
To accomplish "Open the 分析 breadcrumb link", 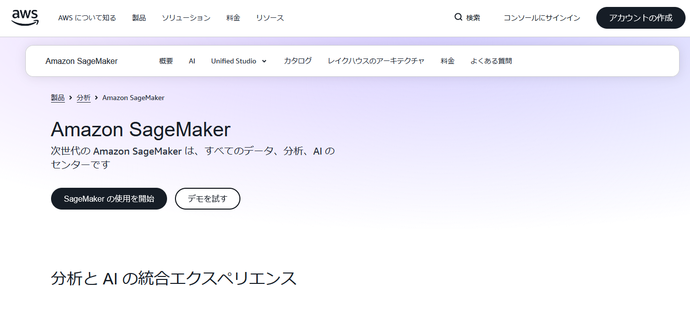I will [83, 98].
